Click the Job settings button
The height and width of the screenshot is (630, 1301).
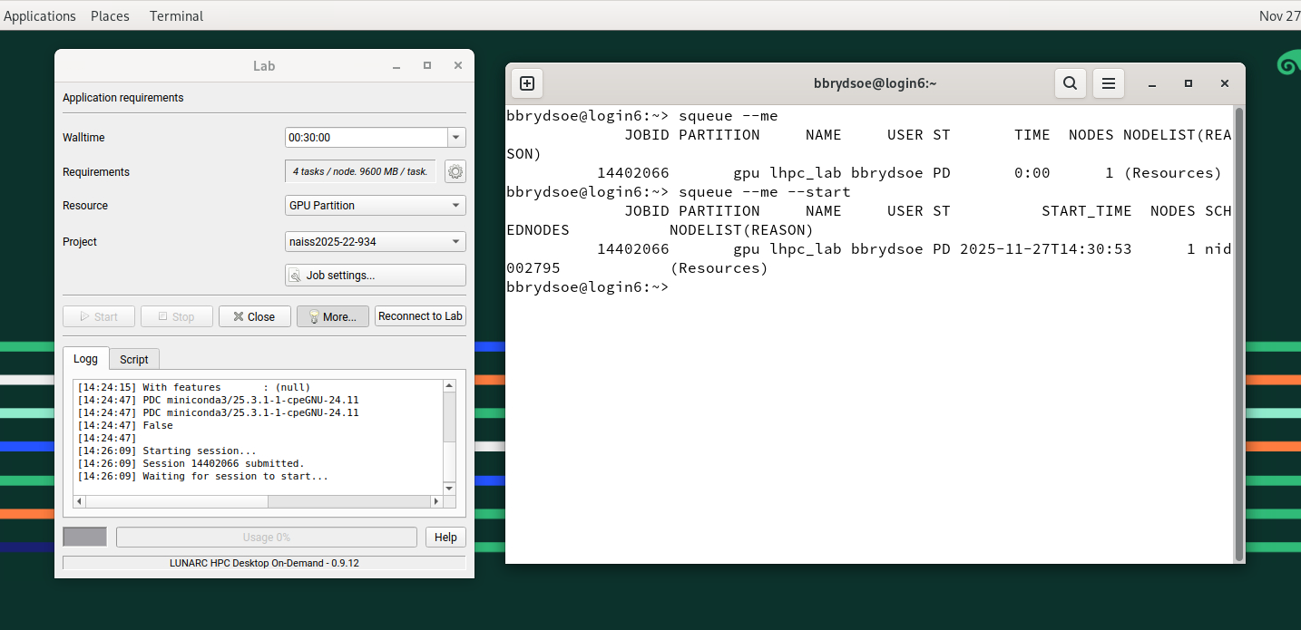[375, 276]
